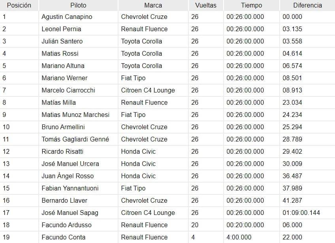Select the Leonel Pernia pilot cell
335x243 pixels.
(61, 29)
